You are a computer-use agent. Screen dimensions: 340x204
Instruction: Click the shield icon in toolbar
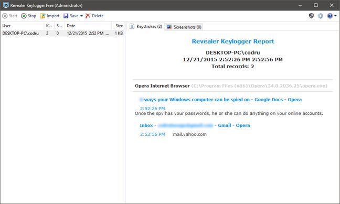coord(311,16)
